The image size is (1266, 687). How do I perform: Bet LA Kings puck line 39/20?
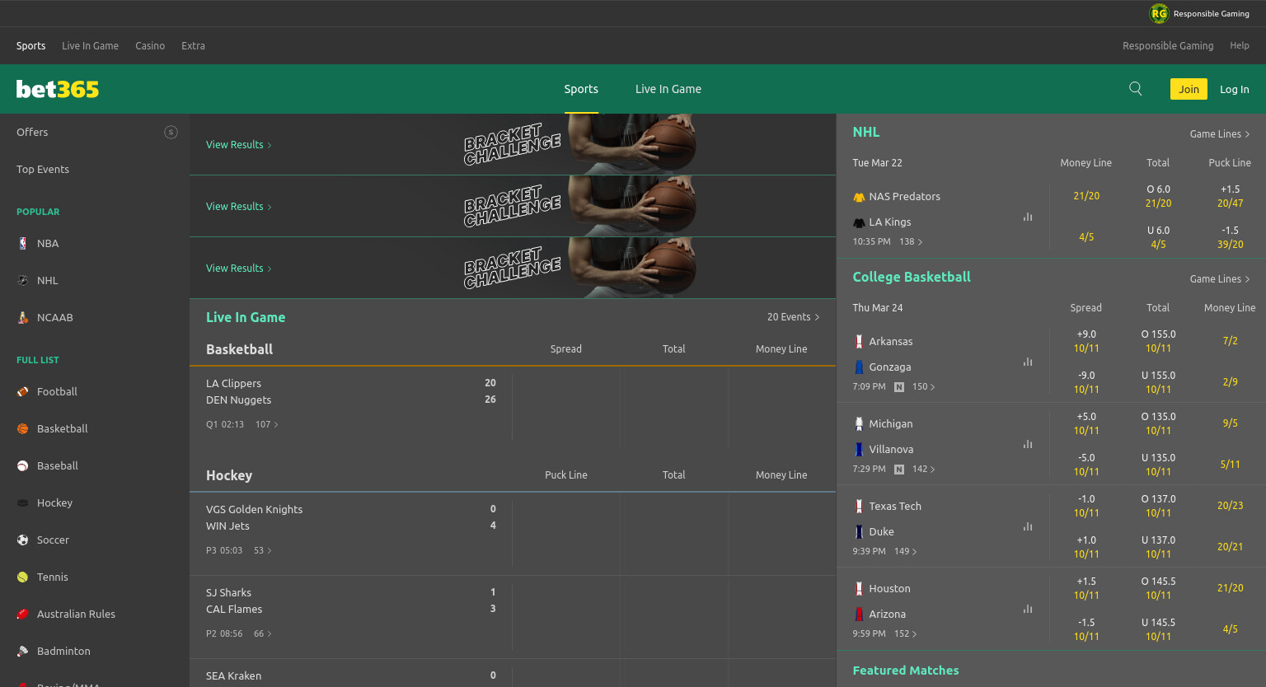(1230, 237)
